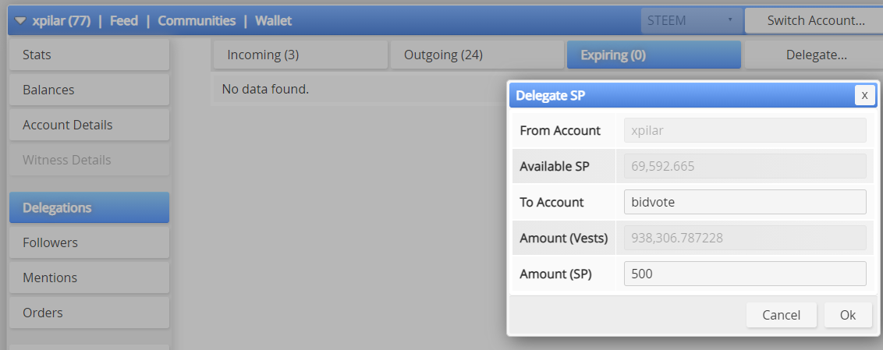Open the Orders sidebar item
883x350 pixels.
89,313
